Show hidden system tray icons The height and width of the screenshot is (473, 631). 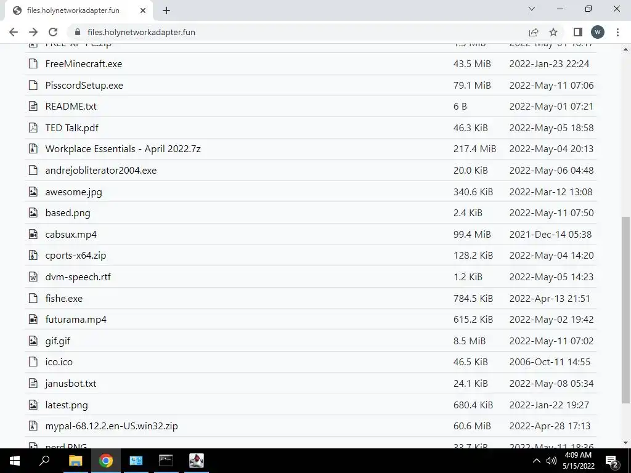point(537,461)
